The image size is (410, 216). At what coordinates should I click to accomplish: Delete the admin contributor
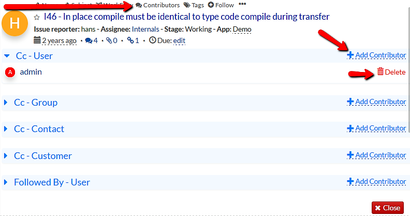pos(391,72)
